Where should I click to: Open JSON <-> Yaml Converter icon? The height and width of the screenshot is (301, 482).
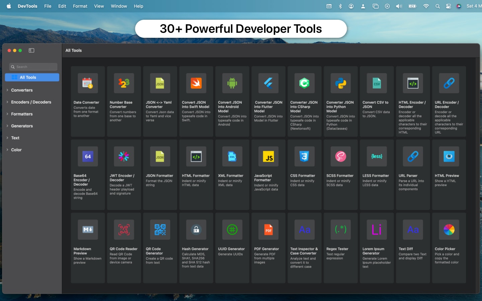160,83
